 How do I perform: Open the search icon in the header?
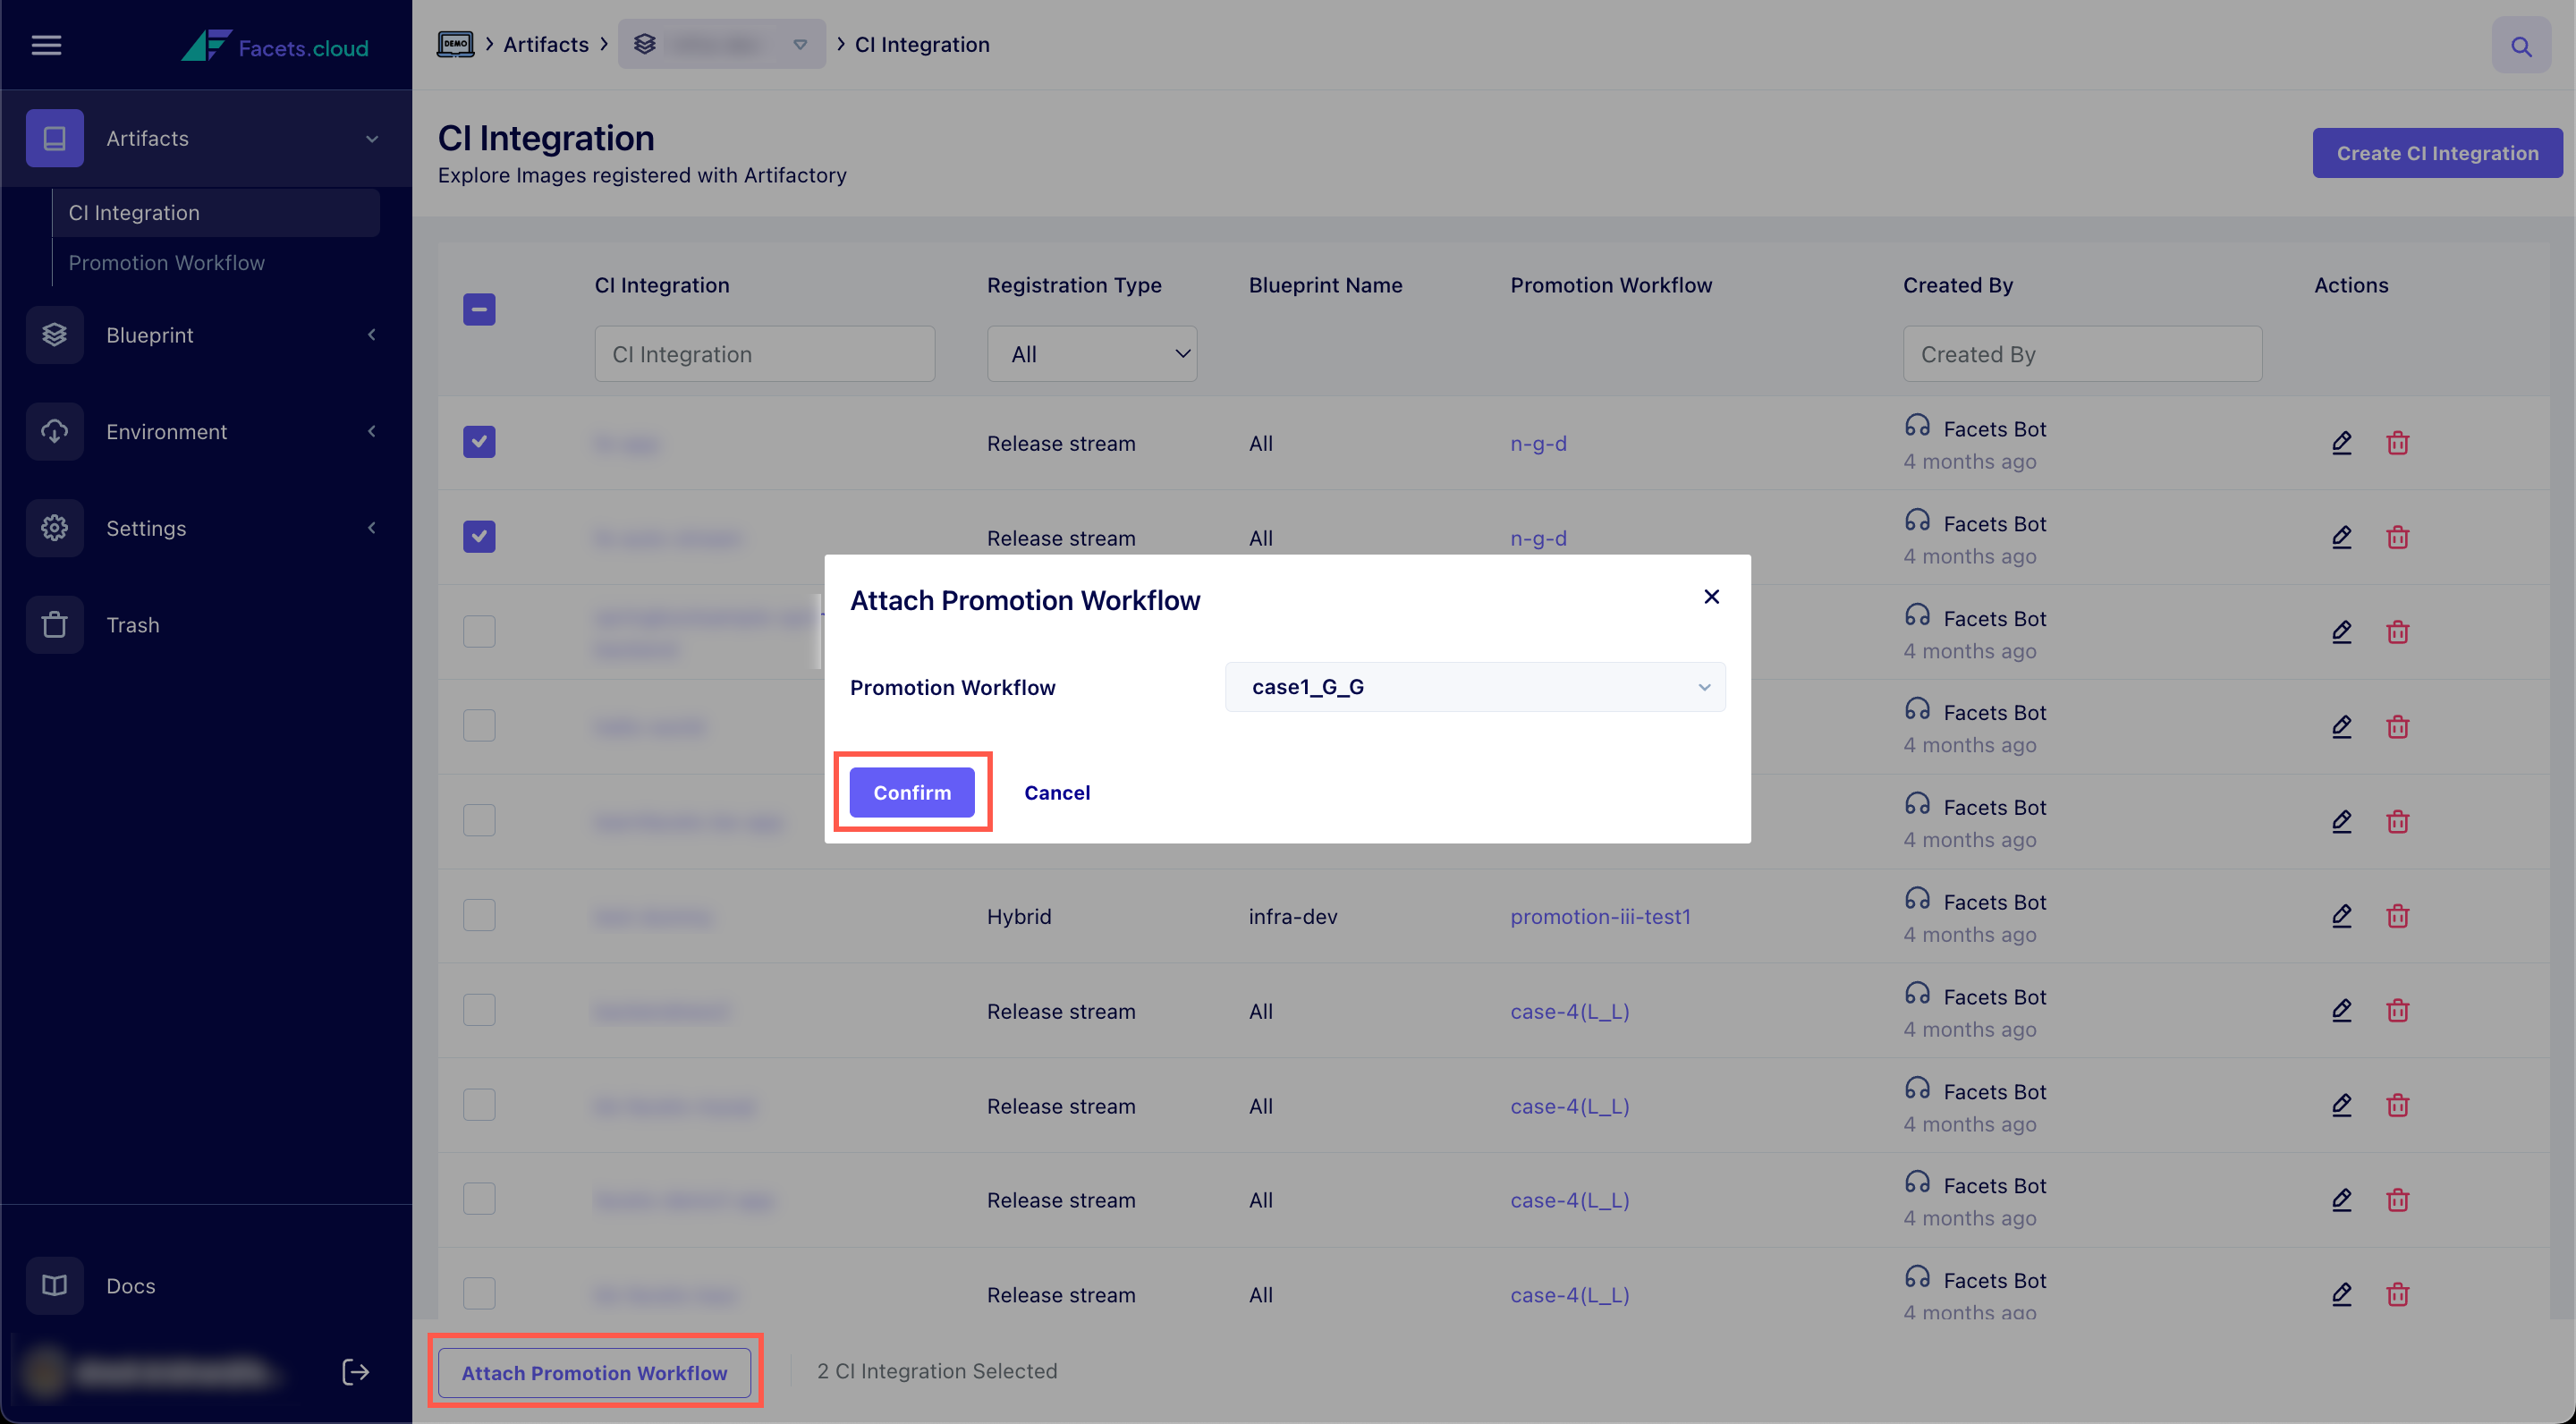2521,46
